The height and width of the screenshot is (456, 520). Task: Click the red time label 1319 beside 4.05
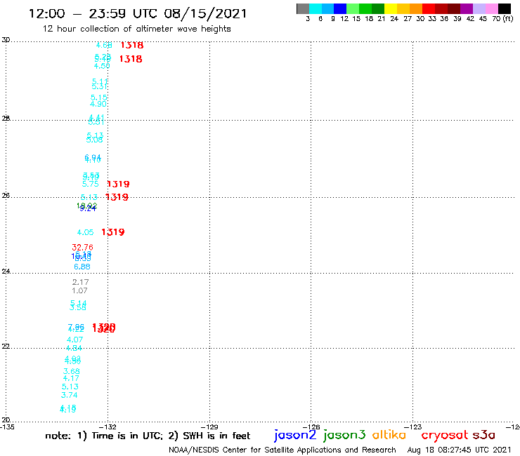112,232
